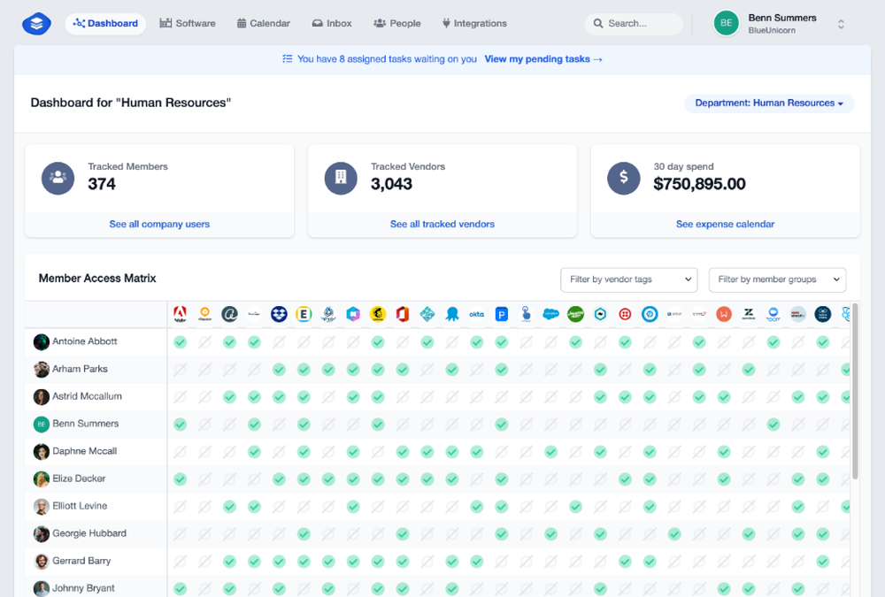Open the Integrations tab
885x597 pixels.
pyautogui.click(x=474, y=24)
